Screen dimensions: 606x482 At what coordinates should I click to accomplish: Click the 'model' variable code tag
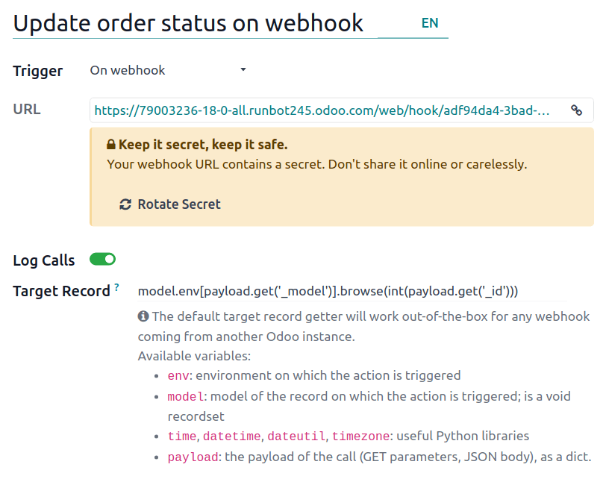coord(184,397)
